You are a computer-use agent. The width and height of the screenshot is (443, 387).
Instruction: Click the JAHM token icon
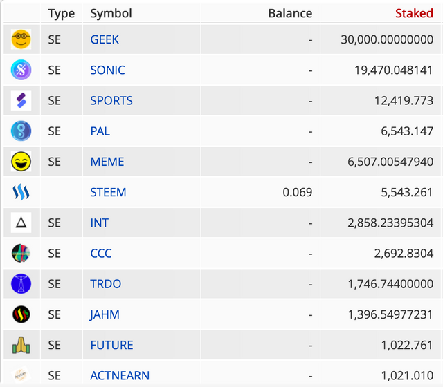pyautogui.click(x=21, y=314)
